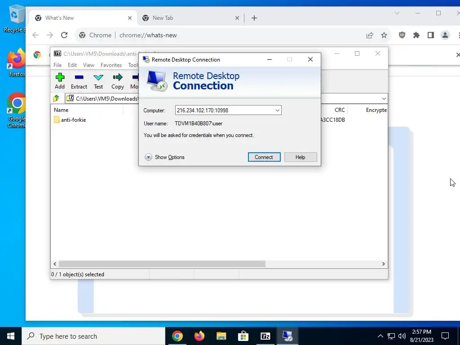460x345 pixels.
Task: Open the Favorites menu in 7-Zip
Action: 111,65
